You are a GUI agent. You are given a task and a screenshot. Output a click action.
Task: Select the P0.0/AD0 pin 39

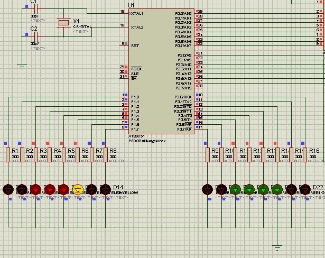(x=199, y=12)
